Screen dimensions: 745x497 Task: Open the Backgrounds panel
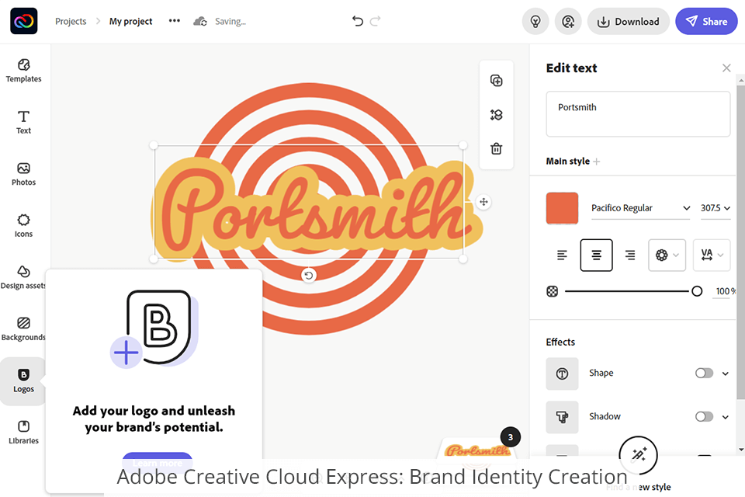[23, 329]
